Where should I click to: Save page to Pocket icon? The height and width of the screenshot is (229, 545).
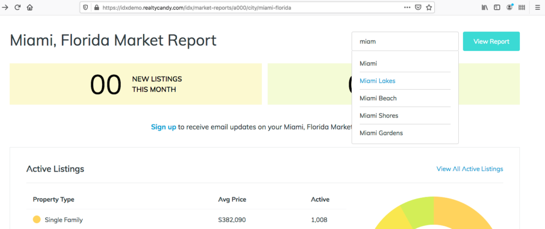tap(418, 7)
